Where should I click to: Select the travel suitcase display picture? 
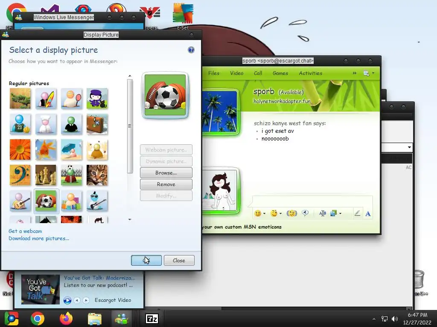click(x=97, y=124)
